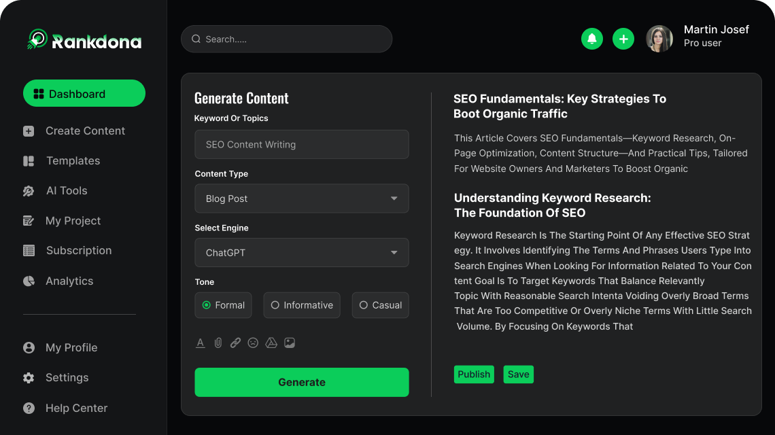This screenshot has width=775, height=435.
Task: Expand the Content Type dropdown
Action: (302, 198)
